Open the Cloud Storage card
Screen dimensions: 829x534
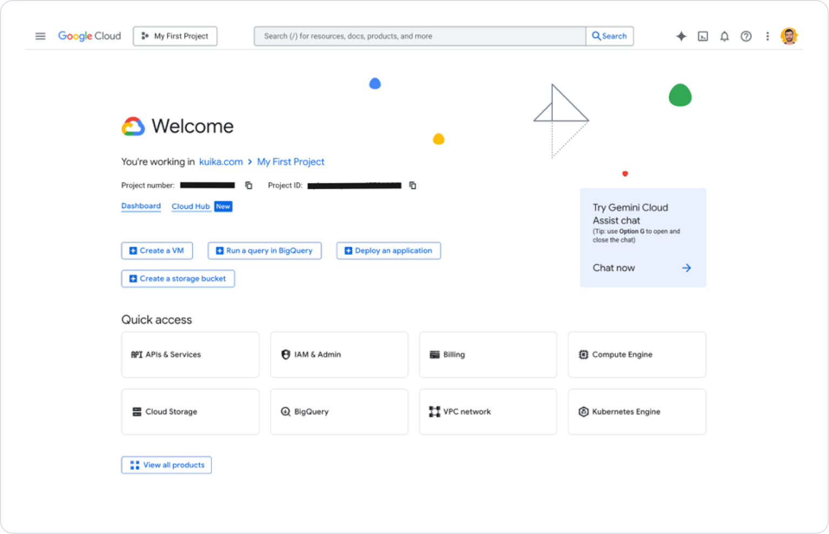point(190,412)
